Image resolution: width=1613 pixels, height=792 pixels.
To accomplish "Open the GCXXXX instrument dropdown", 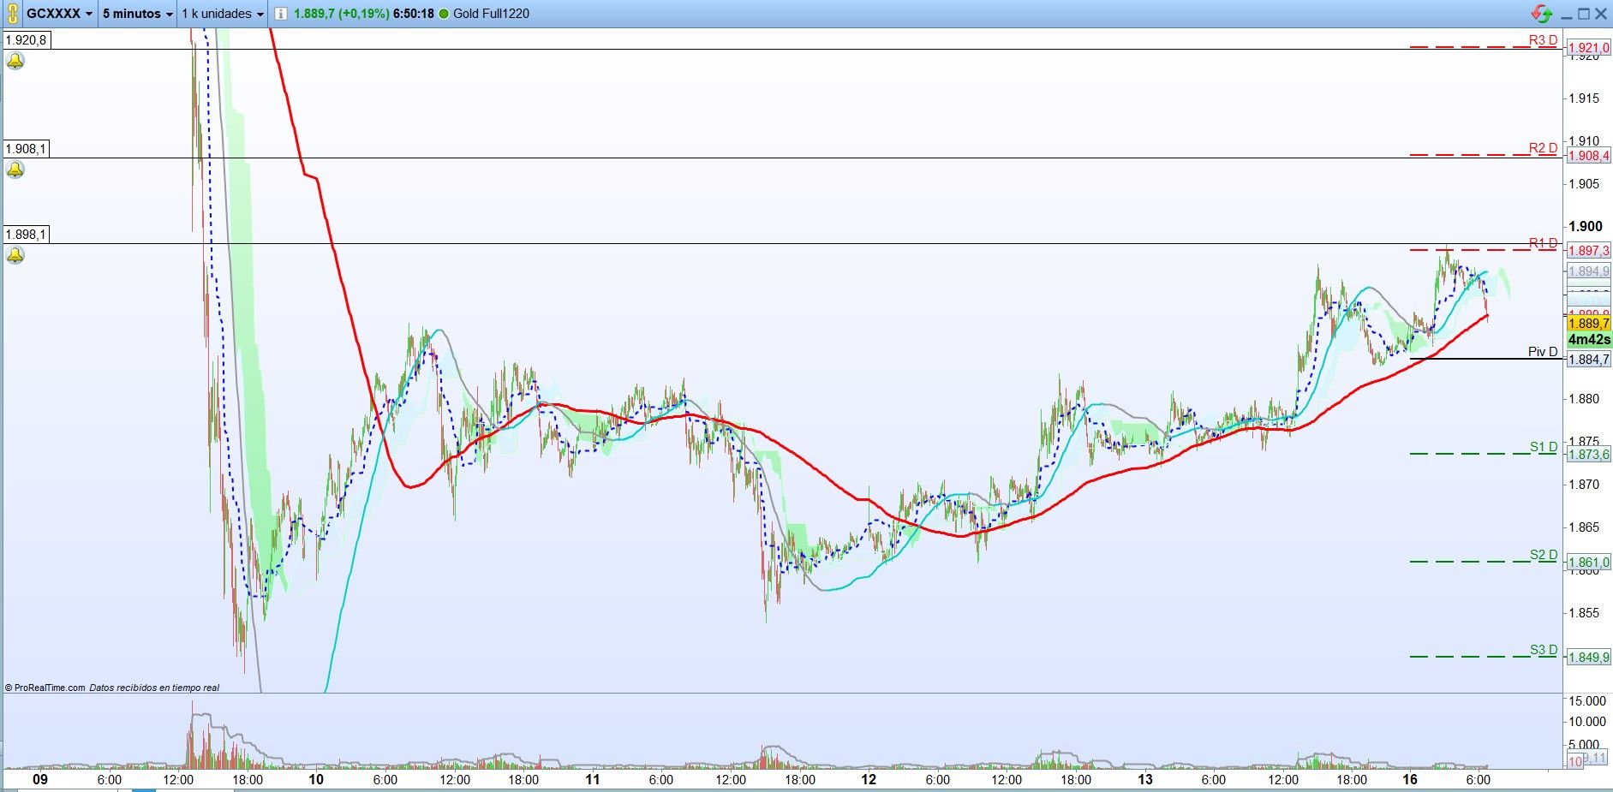I will [59, 14].
